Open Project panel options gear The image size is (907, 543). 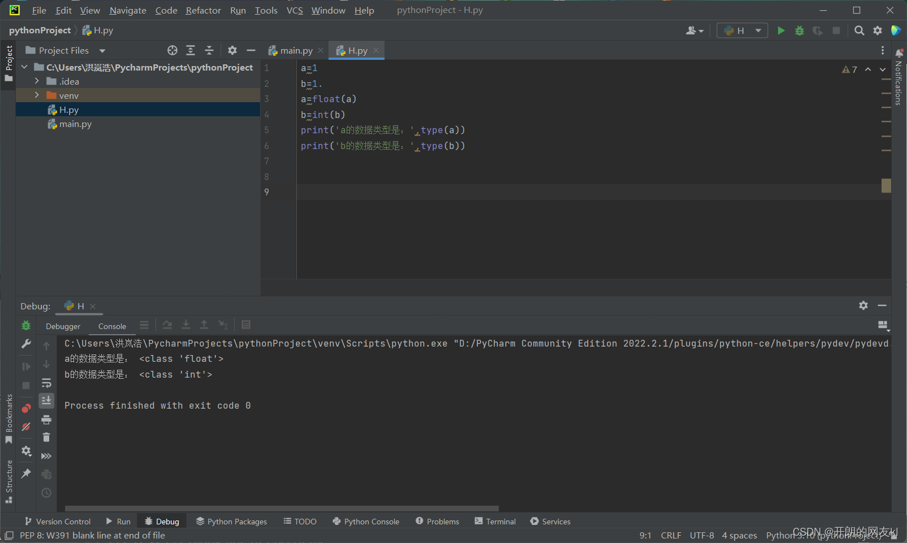point(232,50)
